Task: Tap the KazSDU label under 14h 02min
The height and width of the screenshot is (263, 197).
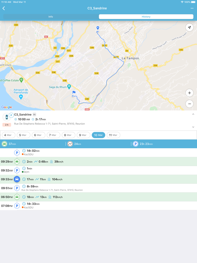Action: (x=28, y=154)
